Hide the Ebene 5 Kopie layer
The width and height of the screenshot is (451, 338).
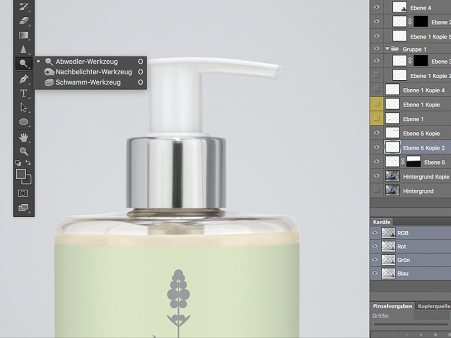[x=377, y=133]
